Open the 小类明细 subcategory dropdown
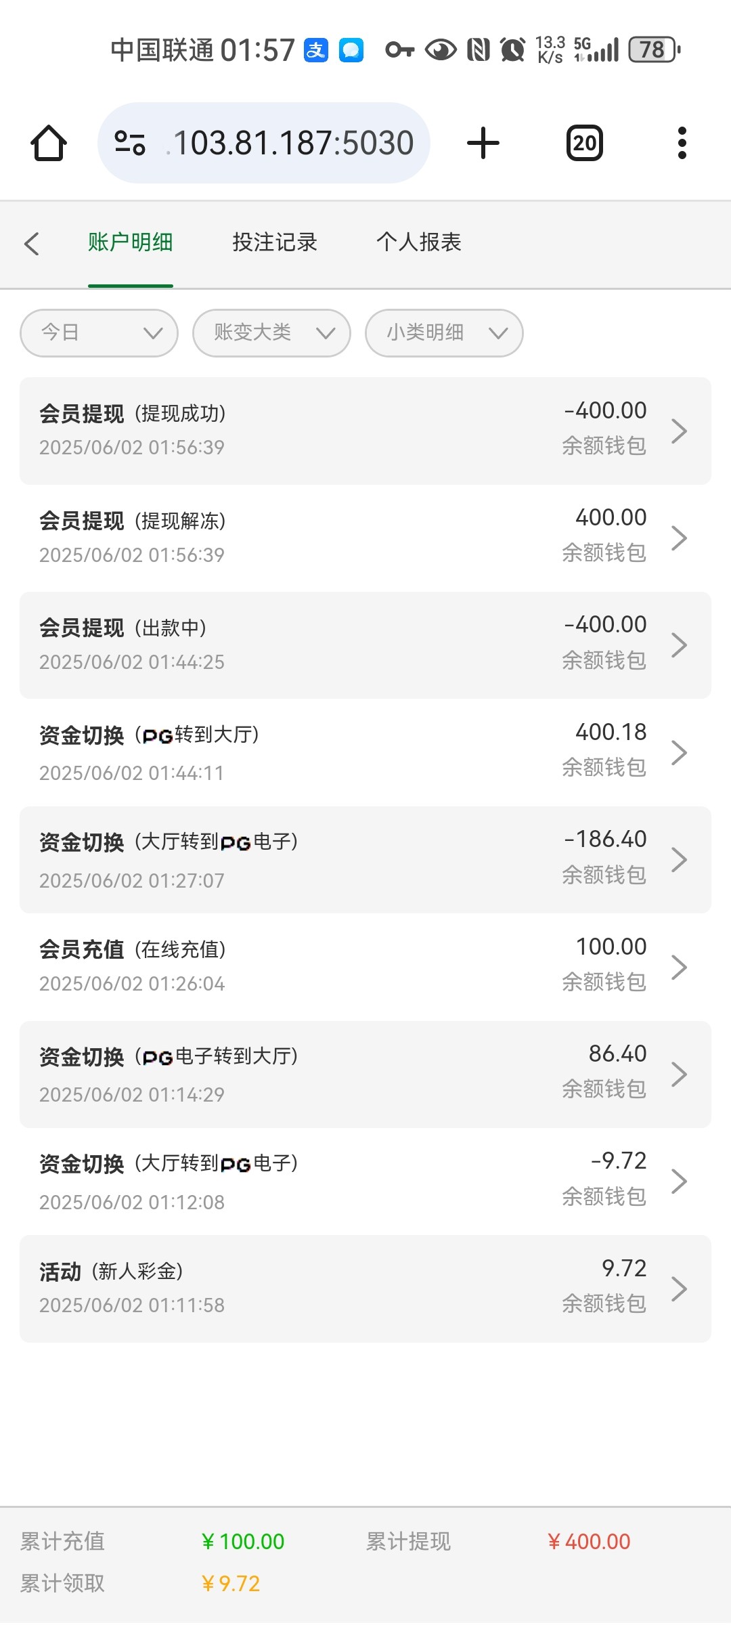 (x=444, y=332)
